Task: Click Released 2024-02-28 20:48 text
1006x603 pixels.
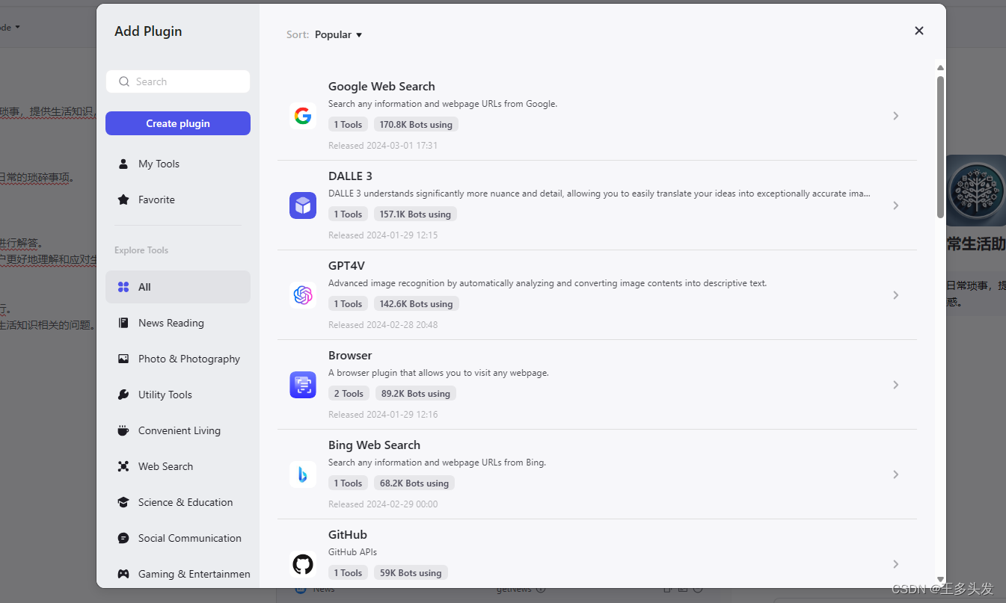Action: click(x=383, y=325)
